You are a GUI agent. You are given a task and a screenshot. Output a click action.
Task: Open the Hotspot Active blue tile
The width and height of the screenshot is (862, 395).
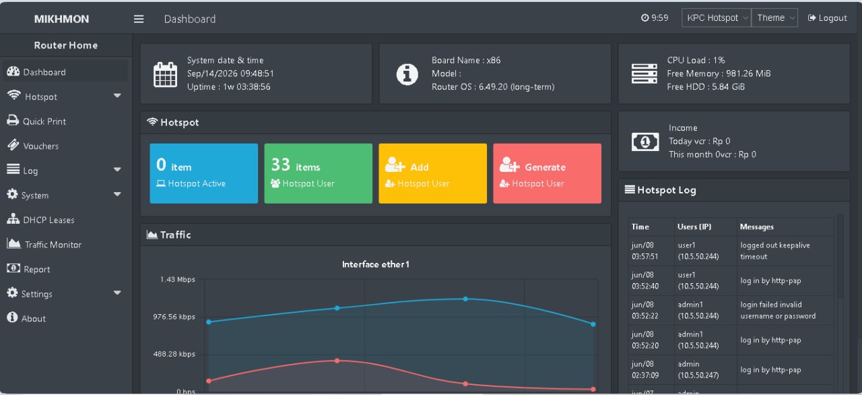(203, 173)
